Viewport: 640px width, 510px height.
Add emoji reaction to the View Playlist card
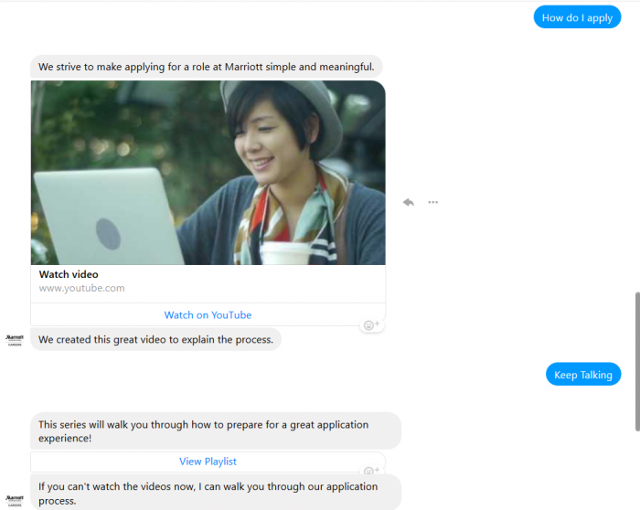371,472
